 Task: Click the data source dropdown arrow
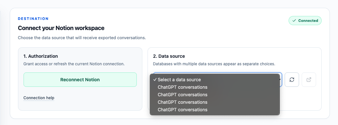[280, 80]
